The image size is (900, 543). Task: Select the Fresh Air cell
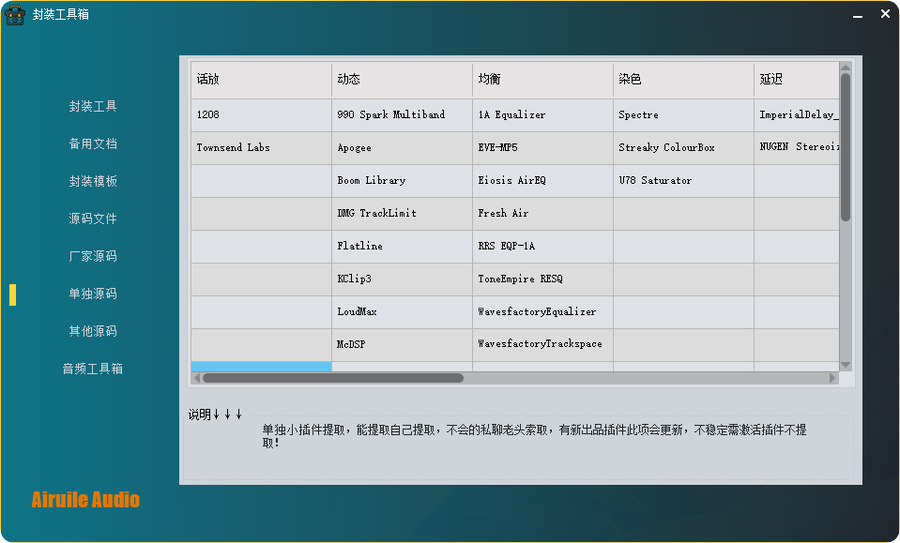(542, 213)
